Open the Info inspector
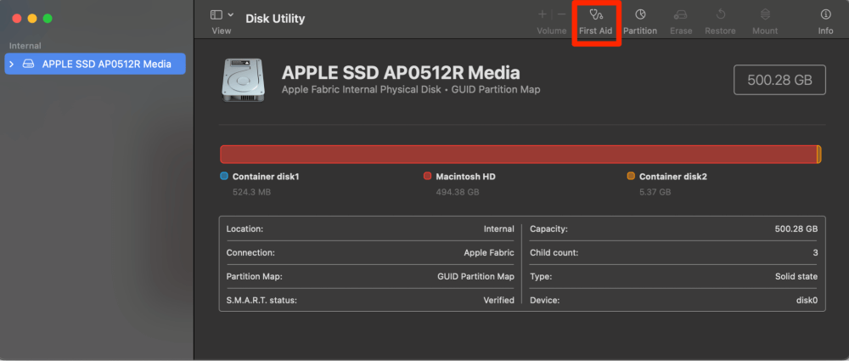The width and height of the screenshot is (849, 361). [x=824, y=21]
